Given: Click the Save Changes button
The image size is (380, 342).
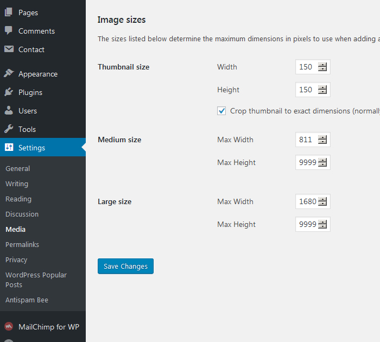Looking at the screenshot, I should [x=125, y=266].
